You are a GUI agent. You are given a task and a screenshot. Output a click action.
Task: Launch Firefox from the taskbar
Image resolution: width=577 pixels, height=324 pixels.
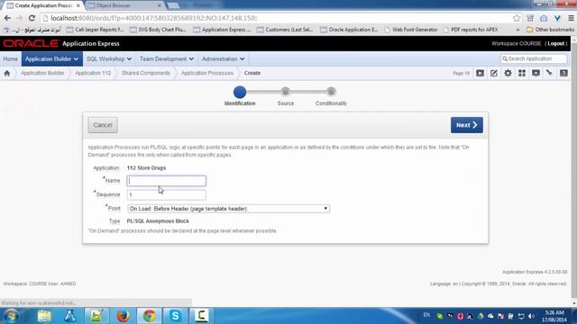123,316
